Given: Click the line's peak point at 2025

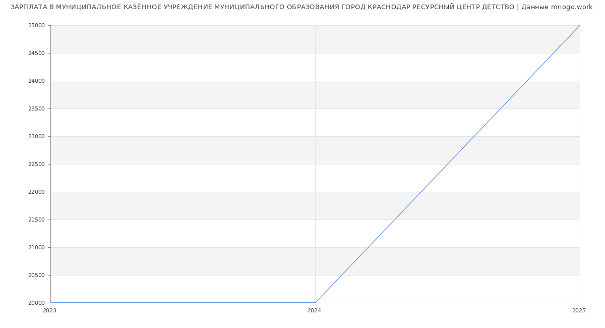Looking at the screenshot, I should pos(580,25).
